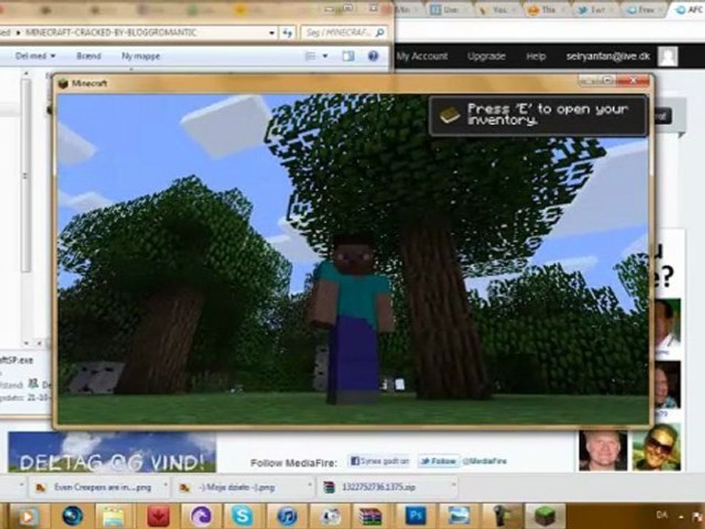Switch to Minecraft grass block taskbar icon
This screenshot has height=529, width=705.
coord(544,516)
